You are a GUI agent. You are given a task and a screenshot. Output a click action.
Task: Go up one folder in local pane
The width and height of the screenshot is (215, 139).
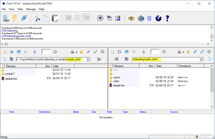tap(12, 59)
